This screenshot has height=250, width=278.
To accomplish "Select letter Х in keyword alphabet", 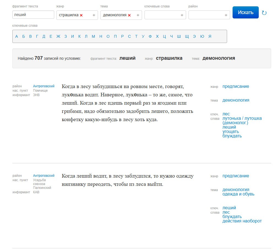I will pos(157,37).
